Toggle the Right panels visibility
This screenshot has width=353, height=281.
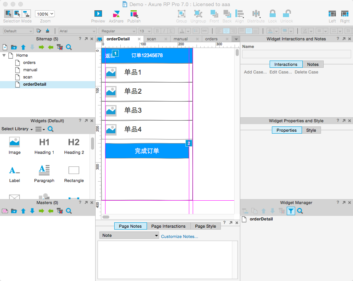pos(345,14)
